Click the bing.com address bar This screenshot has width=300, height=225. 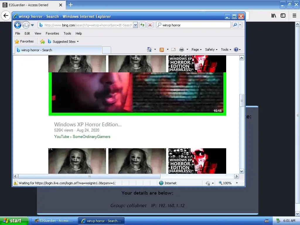pos(85,25)
